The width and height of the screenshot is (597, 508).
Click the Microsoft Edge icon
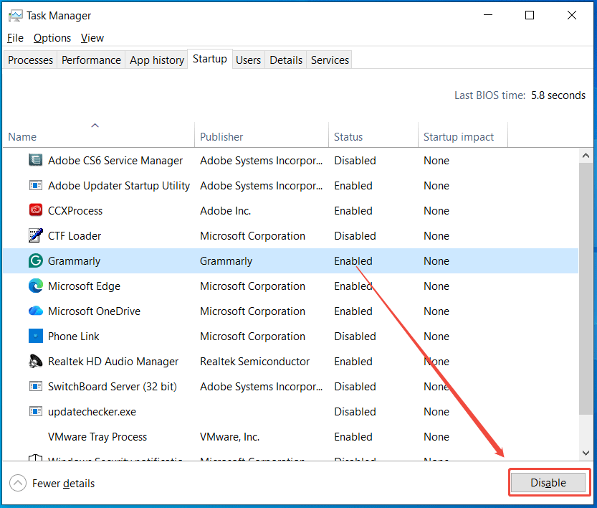point(35,286)
